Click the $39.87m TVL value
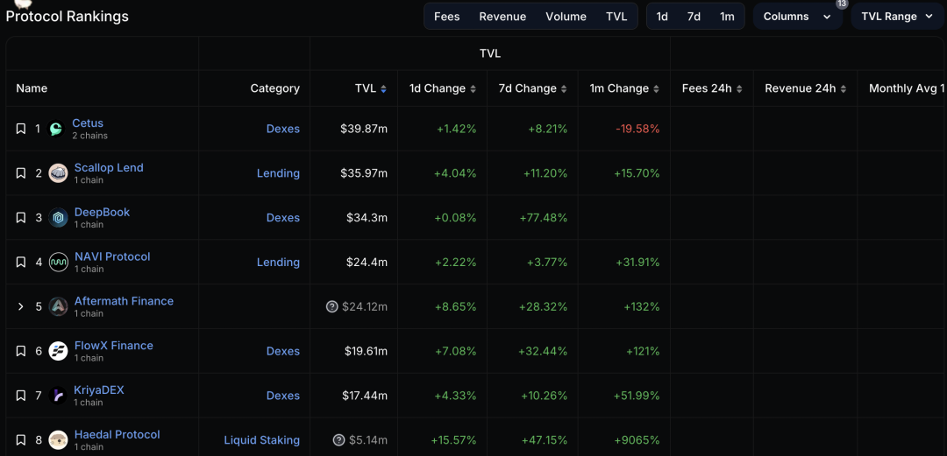 point(364,129)
